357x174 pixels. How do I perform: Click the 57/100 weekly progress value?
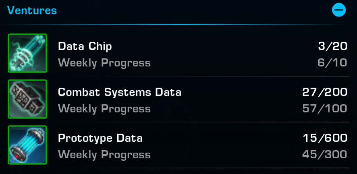tap(325, 108)
